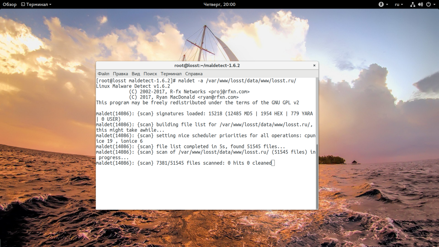The image size is (439, 247).
Task: Open the Поиск menu
Action: [x=150, y=74]
